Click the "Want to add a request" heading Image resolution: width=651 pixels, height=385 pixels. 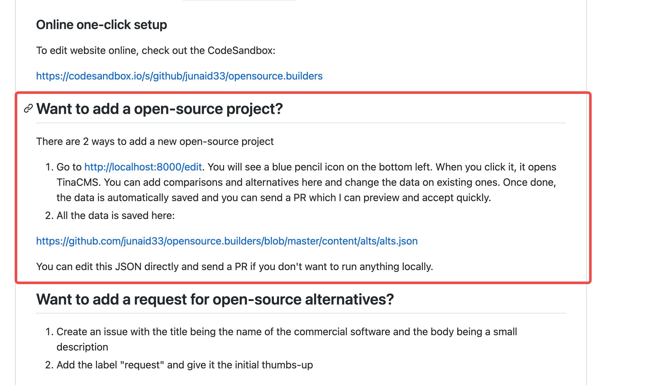click(x=215, y=299)
